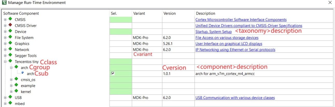Click the File System diamond icon
Image resolution: width=335 pixels, height=107 pixels.
(x=10, y=37)
